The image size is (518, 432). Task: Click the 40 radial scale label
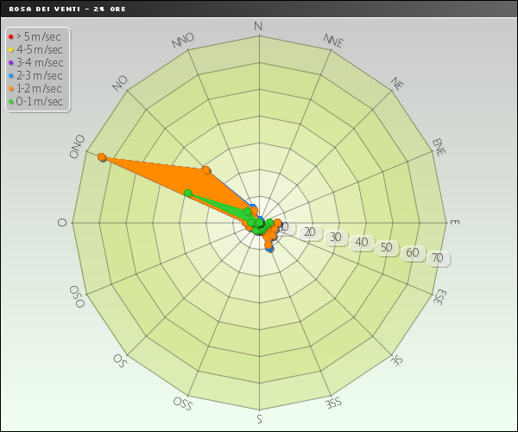361,243
